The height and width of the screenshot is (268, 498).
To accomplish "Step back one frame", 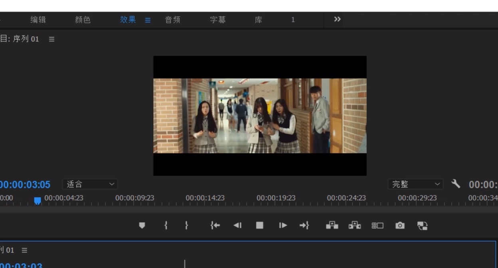I will [x=238, y=225].
